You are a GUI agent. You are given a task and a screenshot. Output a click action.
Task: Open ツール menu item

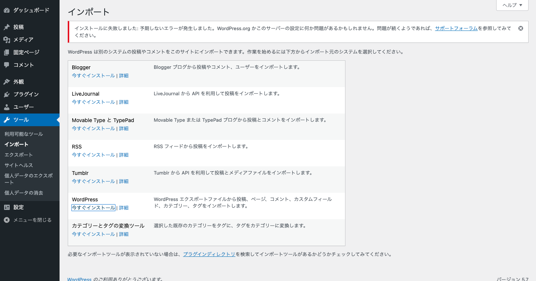(x=30, y=120)
